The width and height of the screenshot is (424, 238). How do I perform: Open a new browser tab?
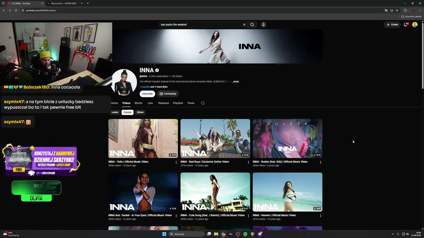coord(87,3)
